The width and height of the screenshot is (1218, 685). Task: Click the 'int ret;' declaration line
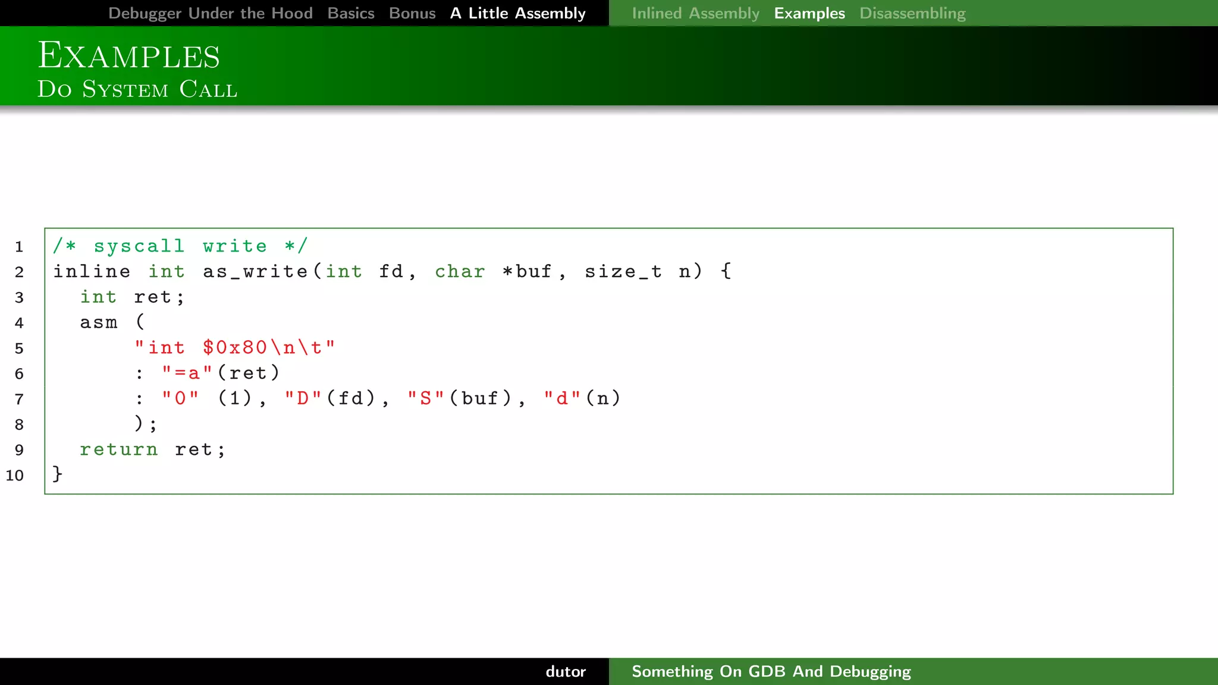(x=133, y=296)
